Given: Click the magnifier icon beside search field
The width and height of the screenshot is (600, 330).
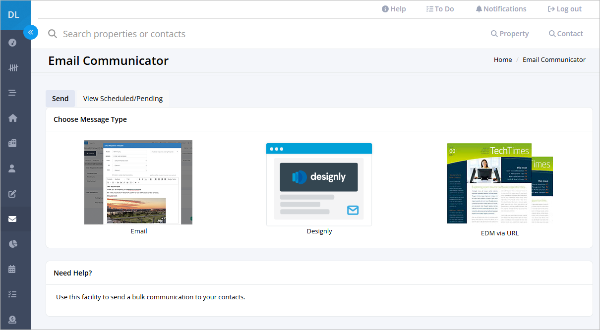Looking at the screenshot, I should tap(52, 34).
